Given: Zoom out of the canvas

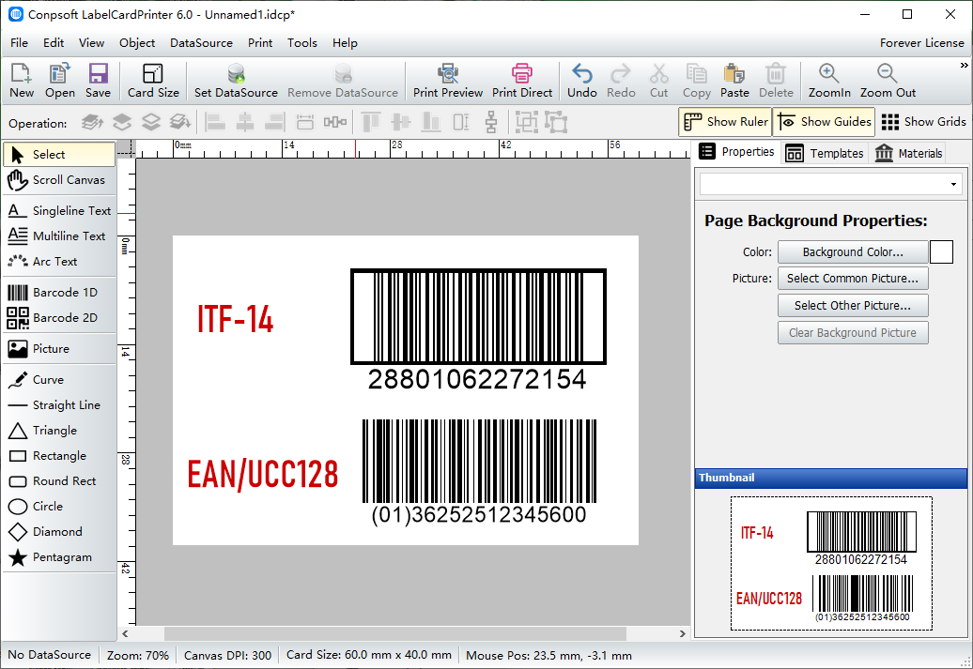Looking at the screenshot, I should 888,81.
